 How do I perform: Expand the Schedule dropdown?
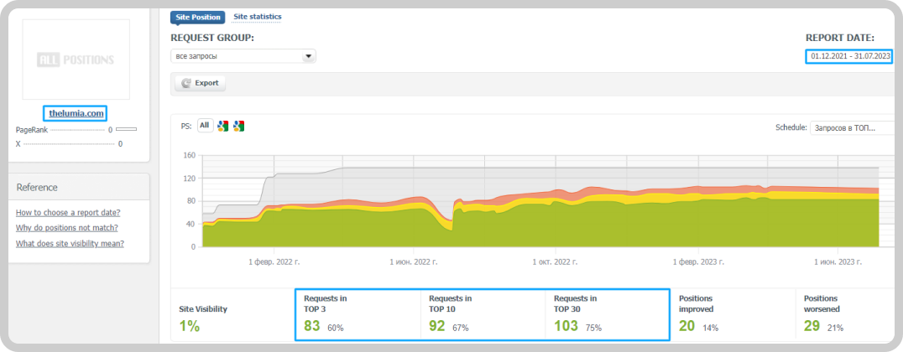pos(851,127)
